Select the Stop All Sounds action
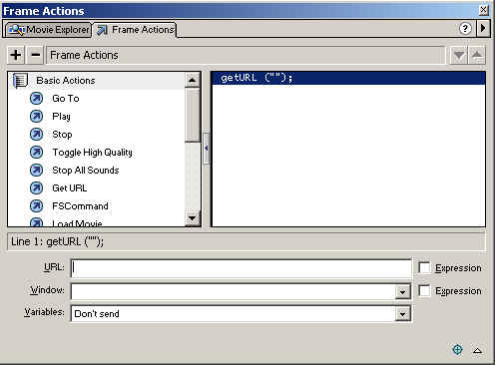The width and height of the screenshot is (495, 365). (x=86, y=171)
